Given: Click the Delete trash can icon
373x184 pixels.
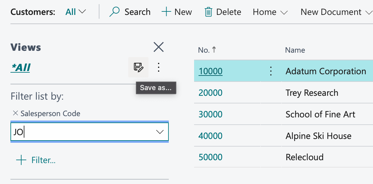Looking at the screenshot, I should pos(208,12).
